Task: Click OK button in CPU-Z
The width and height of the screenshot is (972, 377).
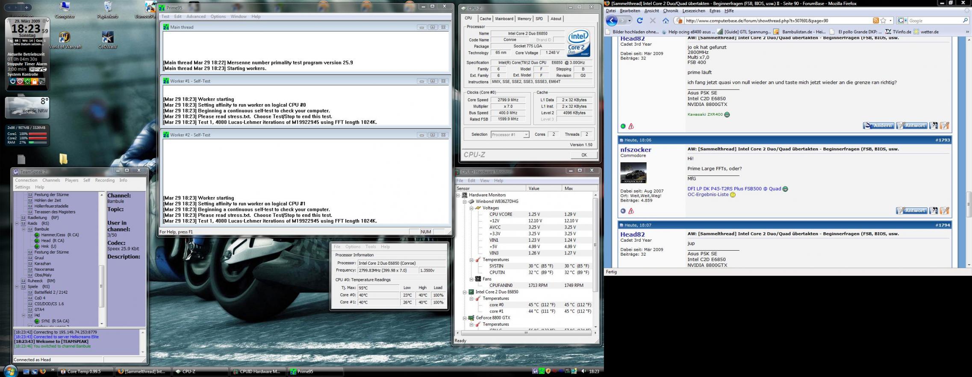Action: (x=584, y=155)
